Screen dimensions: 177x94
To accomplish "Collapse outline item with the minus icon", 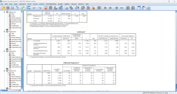I will pyautogui.click(x=122, y=8).
